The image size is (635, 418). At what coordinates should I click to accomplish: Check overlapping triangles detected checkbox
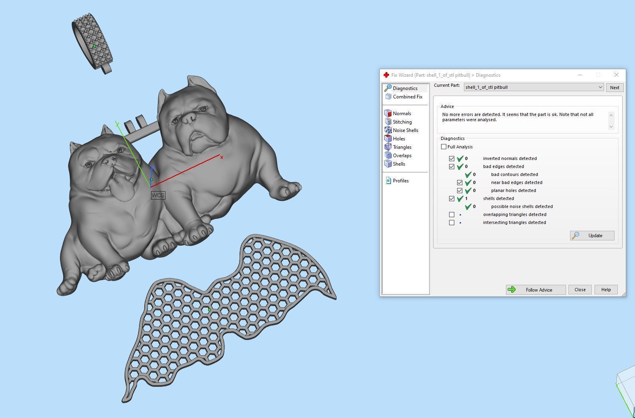(x=452, y=214)
